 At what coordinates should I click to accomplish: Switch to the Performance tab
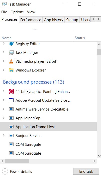(31, 20)
